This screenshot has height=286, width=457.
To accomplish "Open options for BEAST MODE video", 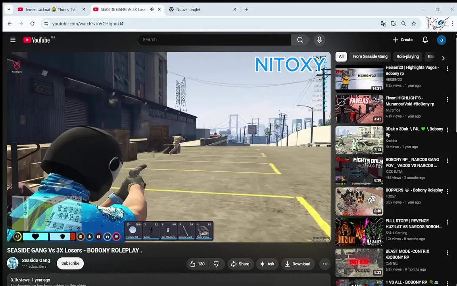I will click(x=447, y=253).
